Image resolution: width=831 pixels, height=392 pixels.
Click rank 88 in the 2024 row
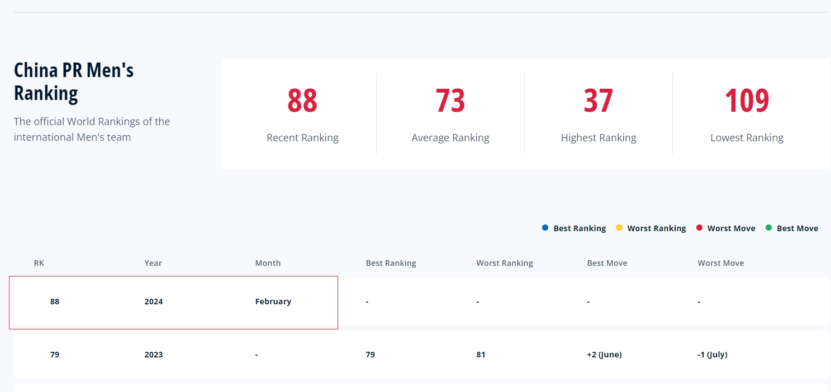54,302
